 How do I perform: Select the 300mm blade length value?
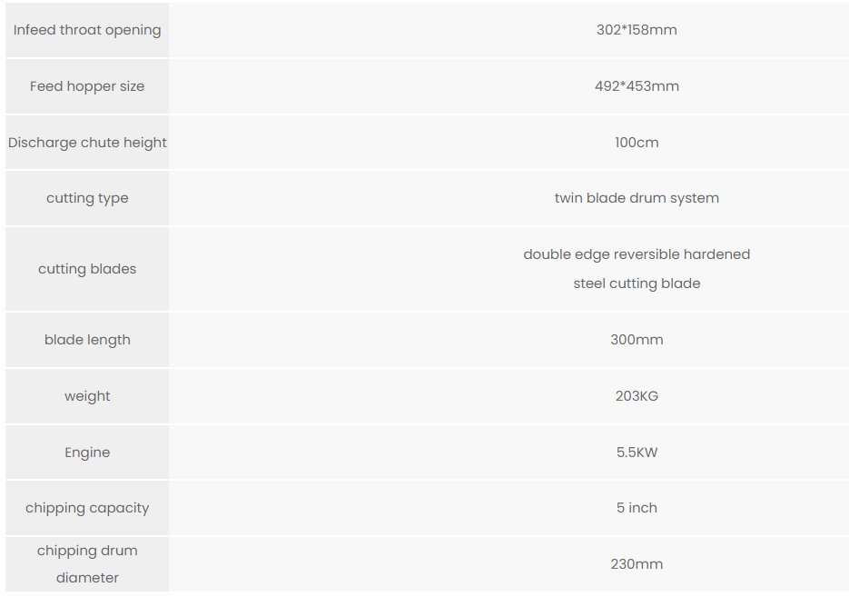pos(637,340)
